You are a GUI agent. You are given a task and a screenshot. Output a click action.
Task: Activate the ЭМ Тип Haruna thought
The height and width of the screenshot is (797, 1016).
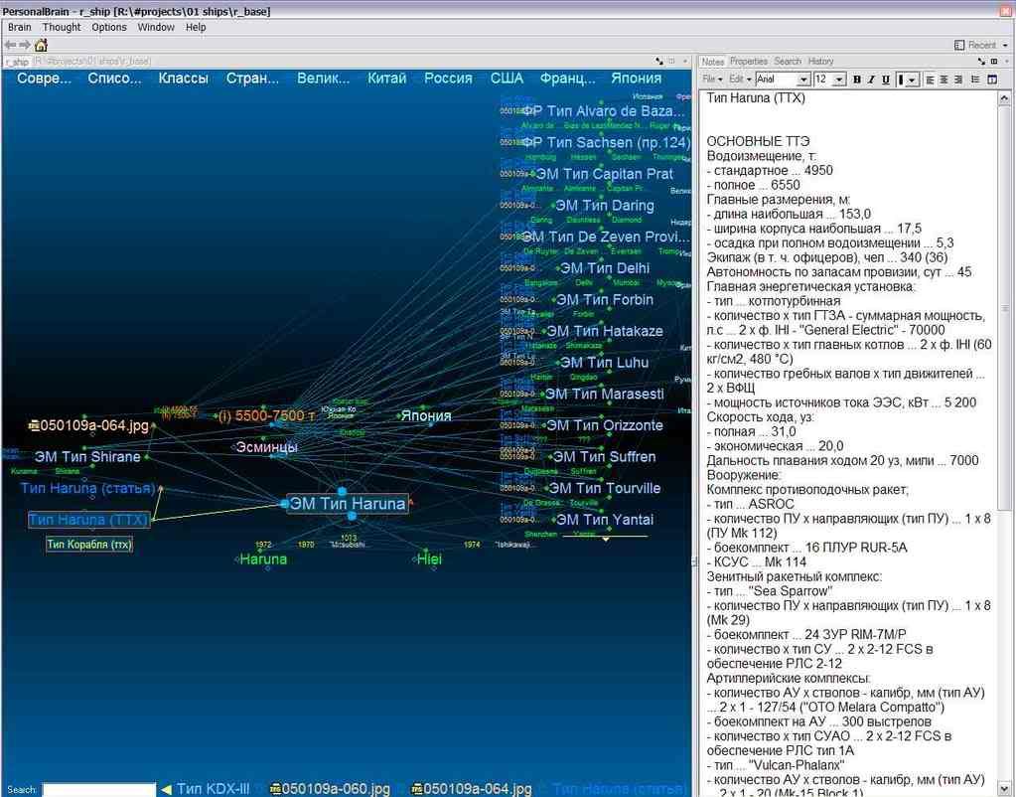click(348, 503)
